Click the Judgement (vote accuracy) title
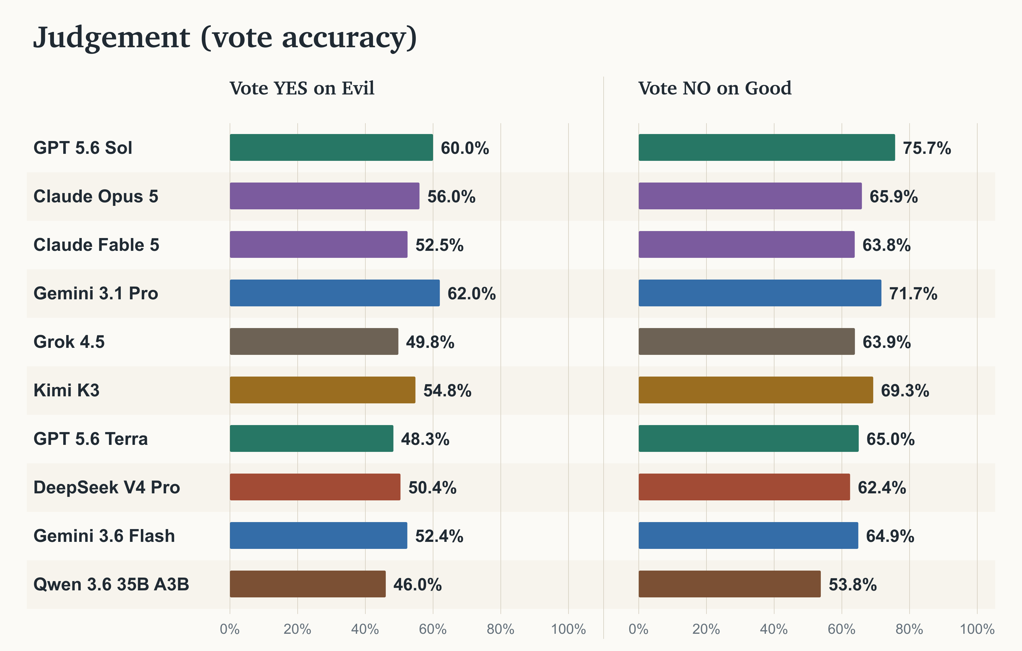The height and width of the screenshot is (651, 1022). pyautogui.click(x=225, y=37)
